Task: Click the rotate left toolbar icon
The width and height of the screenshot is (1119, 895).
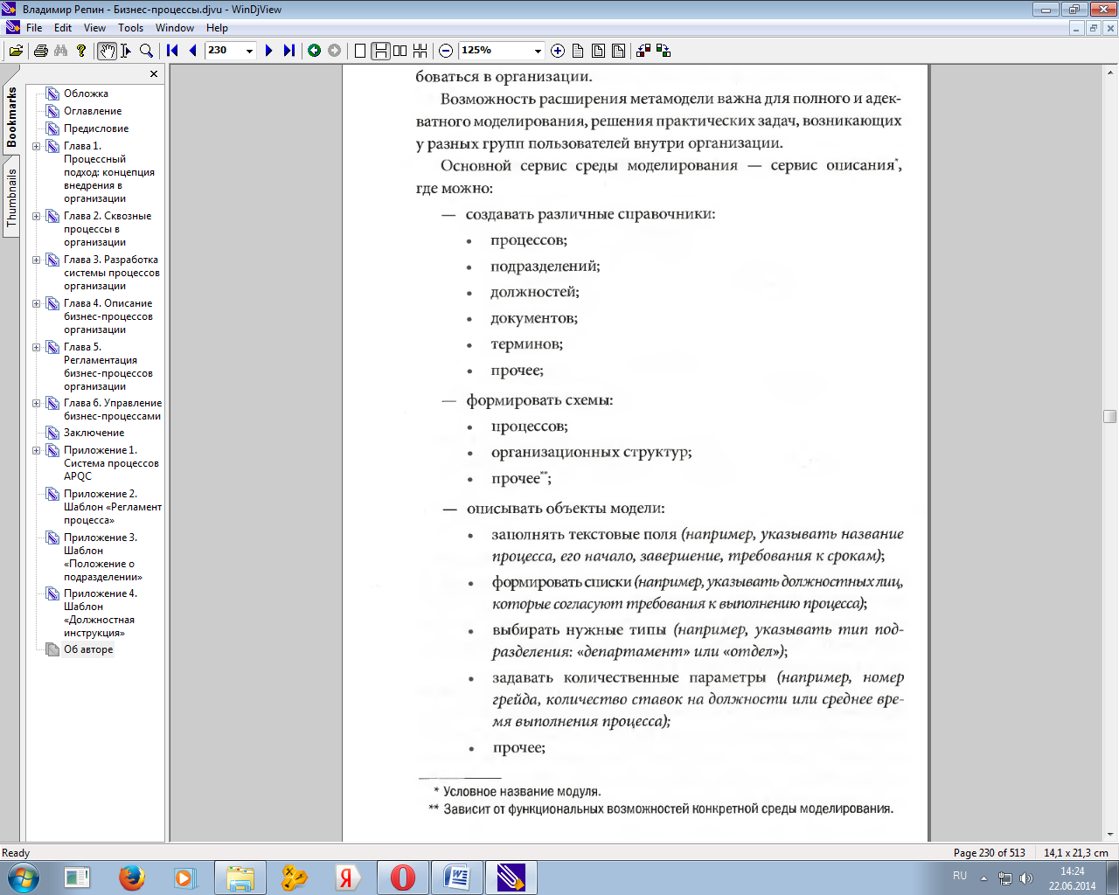Action: pyautogui.click(x=643, y=51)
